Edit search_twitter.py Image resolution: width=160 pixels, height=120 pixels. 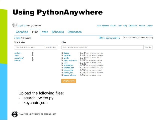point(83,75)
